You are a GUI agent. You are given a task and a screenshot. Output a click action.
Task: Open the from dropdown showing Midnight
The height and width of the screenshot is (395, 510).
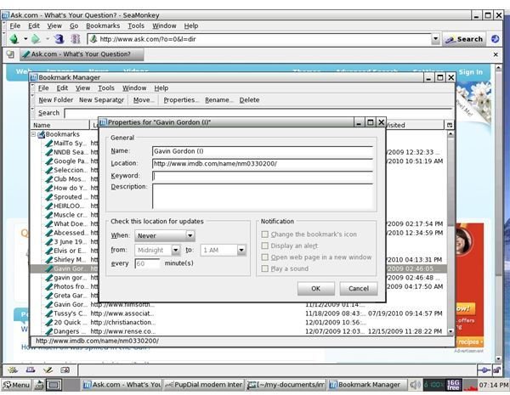pyautogui.click(x=157, y=250)
